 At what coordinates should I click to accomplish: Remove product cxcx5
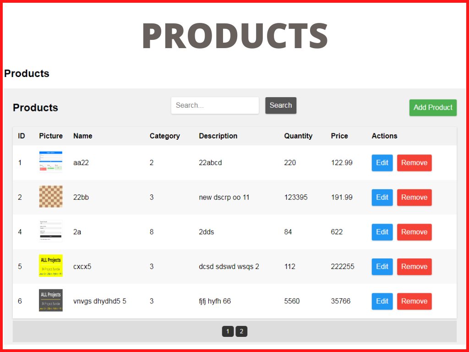click(x=414, y=266)
